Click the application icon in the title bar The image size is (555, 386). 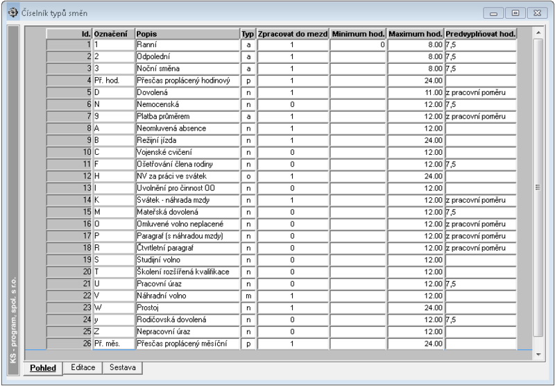(12, 12)
